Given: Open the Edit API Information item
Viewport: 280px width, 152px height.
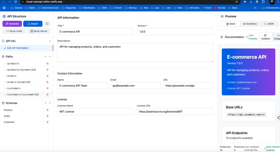Looking at the screenshot, I should (x=26, y=48).
